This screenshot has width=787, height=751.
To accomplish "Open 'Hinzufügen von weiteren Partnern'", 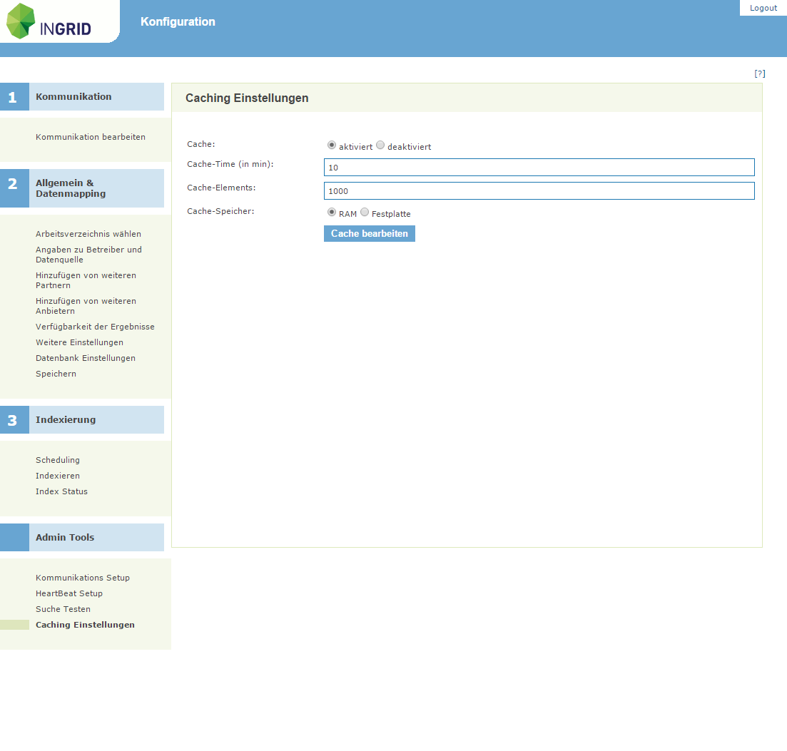I will [x=86, y=280].
